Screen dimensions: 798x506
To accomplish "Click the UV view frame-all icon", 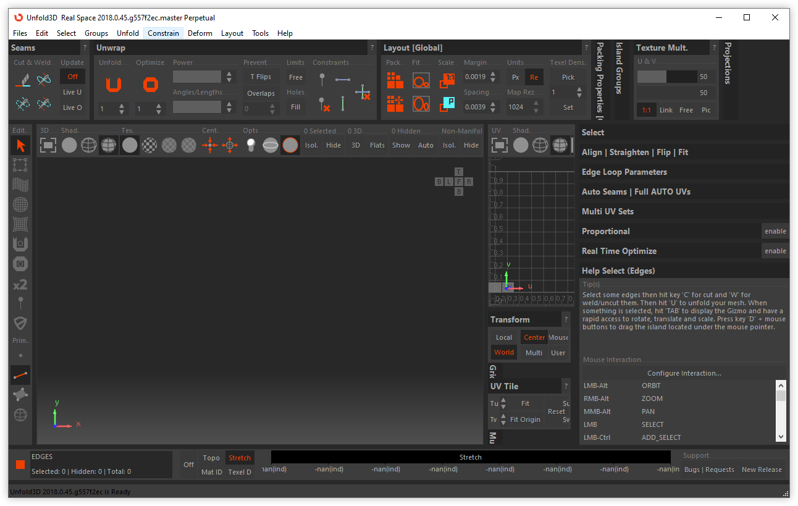I will pyautogui.click(x=500, y=145).
